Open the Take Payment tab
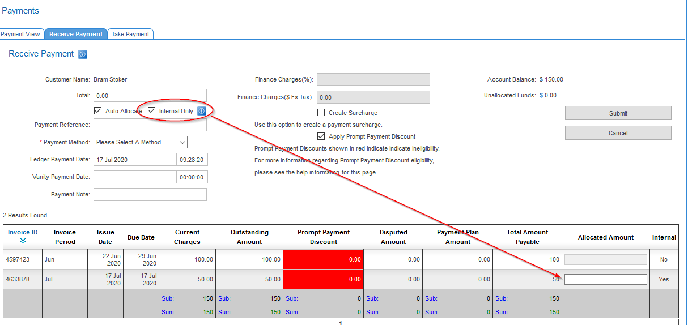Image resolution: width=688 pixels, height=325 pixels. (x=130, y=34)
